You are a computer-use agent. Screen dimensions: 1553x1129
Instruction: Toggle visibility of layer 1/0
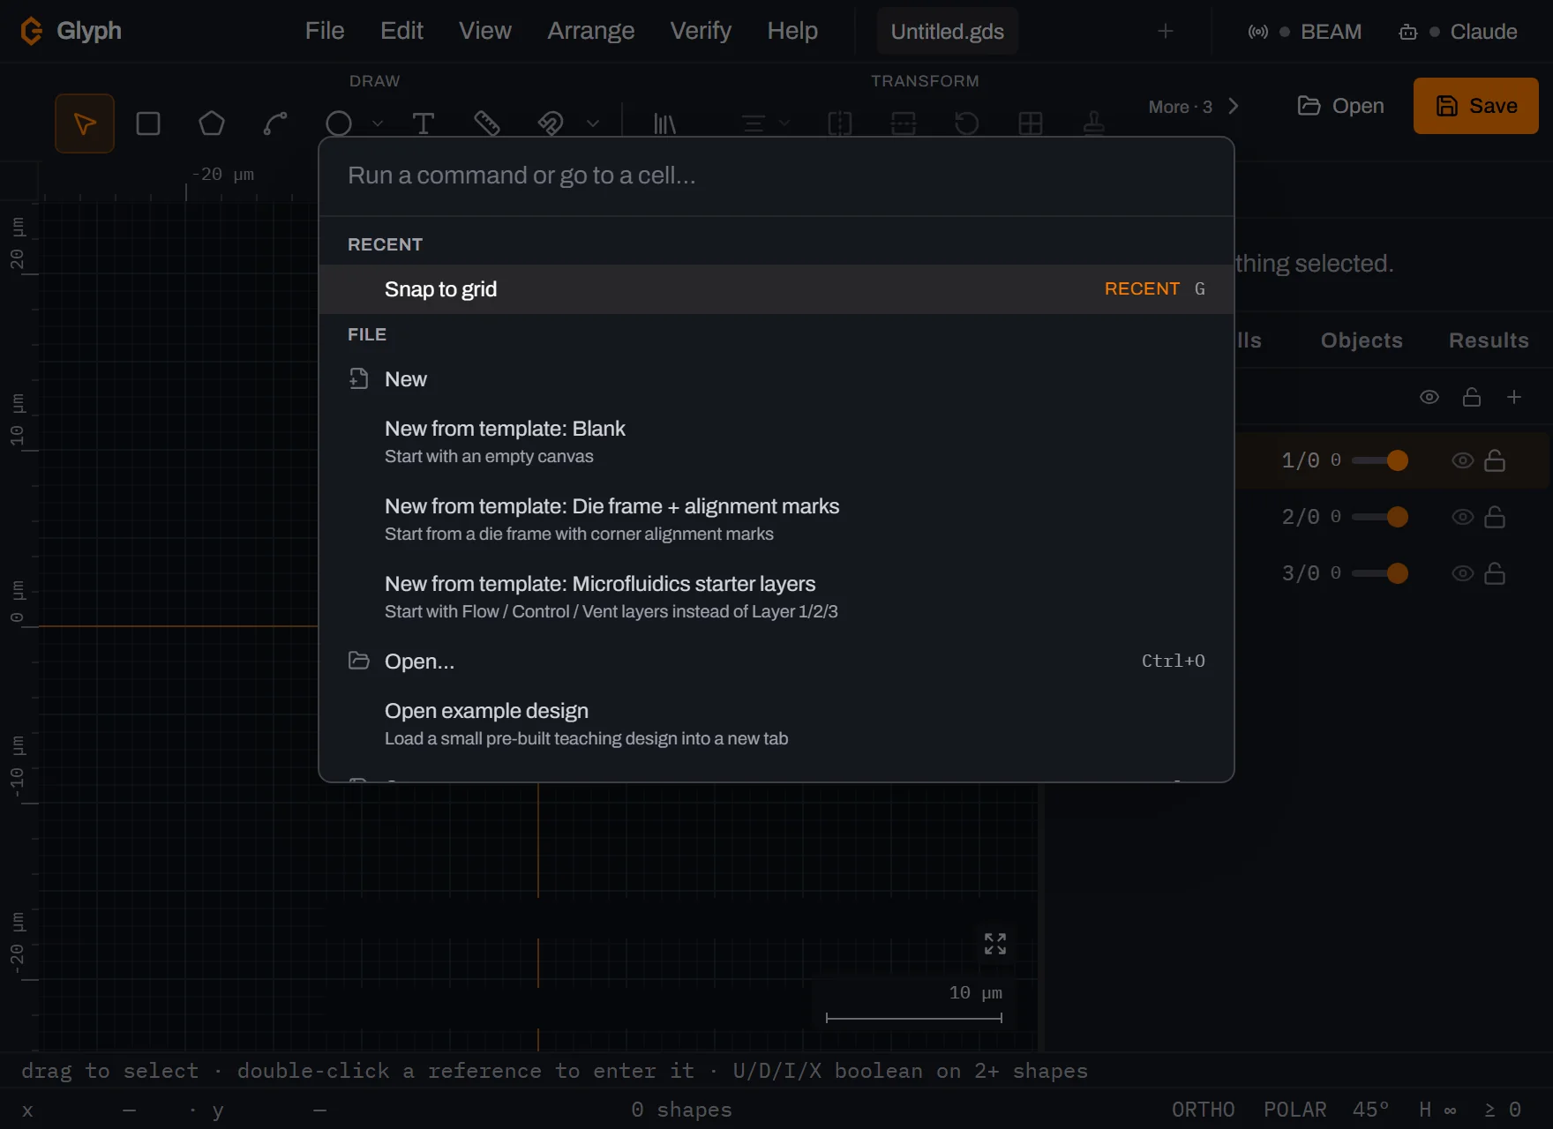click(1463, 460)
